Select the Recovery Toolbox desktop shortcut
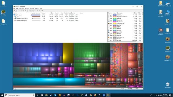 point(161,32)
